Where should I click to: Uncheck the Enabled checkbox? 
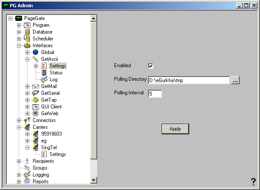click(x=151, y=66)
